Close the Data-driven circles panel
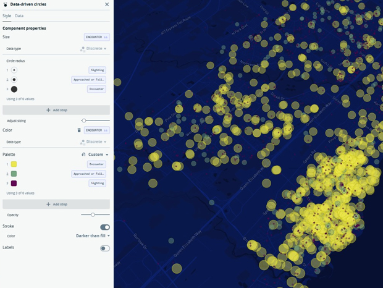This screenshot has height=288, width=383. (107, 4)
